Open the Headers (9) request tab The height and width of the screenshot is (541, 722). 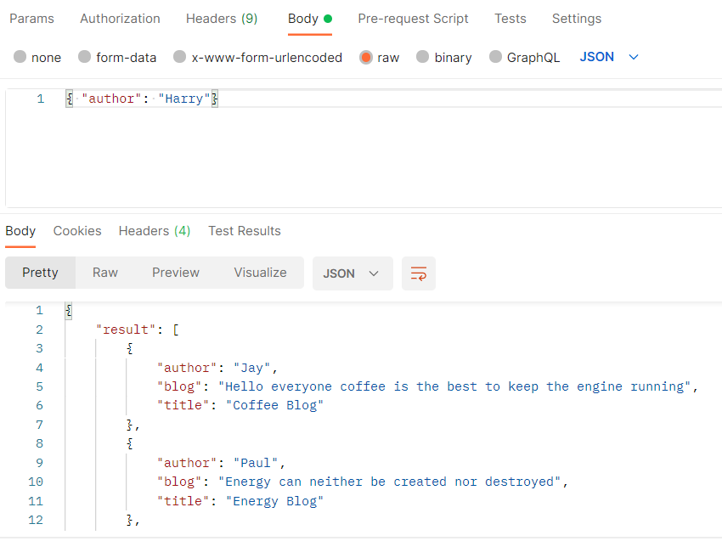(x=222, y=19)
